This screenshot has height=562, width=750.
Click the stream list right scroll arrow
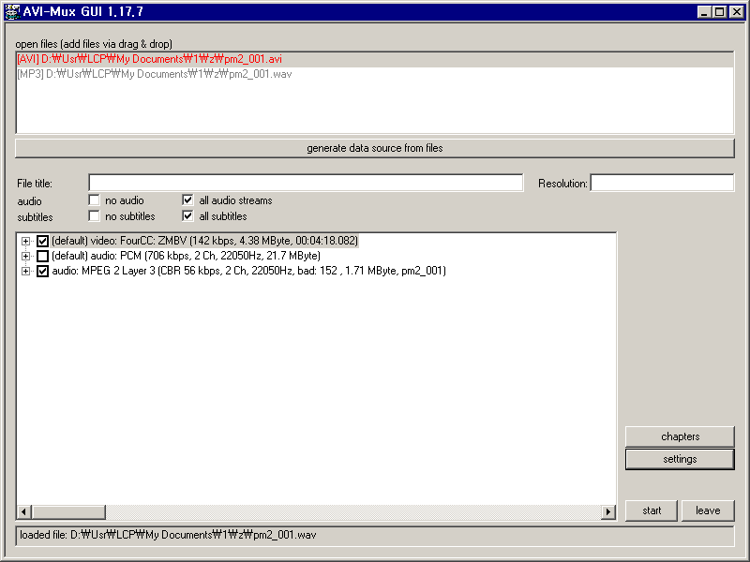click(x=607, y=511)
